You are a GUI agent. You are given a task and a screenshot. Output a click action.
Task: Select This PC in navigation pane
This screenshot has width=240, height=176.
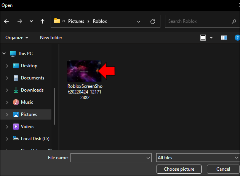click(x=21, y=54)
